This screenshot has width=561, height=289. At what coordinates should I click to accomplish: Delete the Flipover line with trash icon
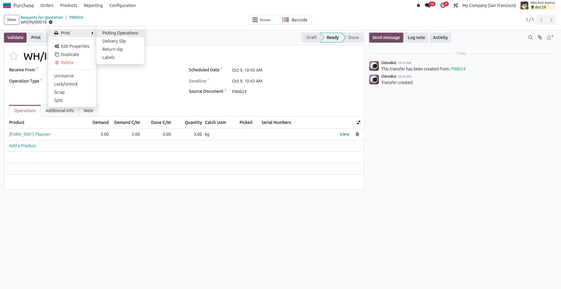pyautogui.click(x=357, y=134)
